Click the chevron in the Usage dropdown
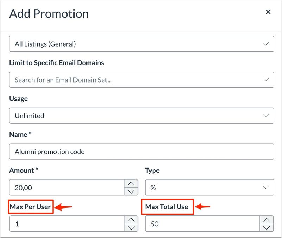Viewport: 282px width, 238px height. pyautogui.click(x=266, y=116)
